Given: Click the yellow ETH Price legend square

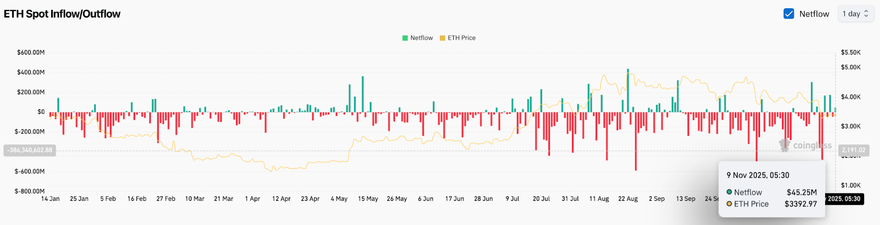Looking at the screenshot, I should [x=443, y=38].
